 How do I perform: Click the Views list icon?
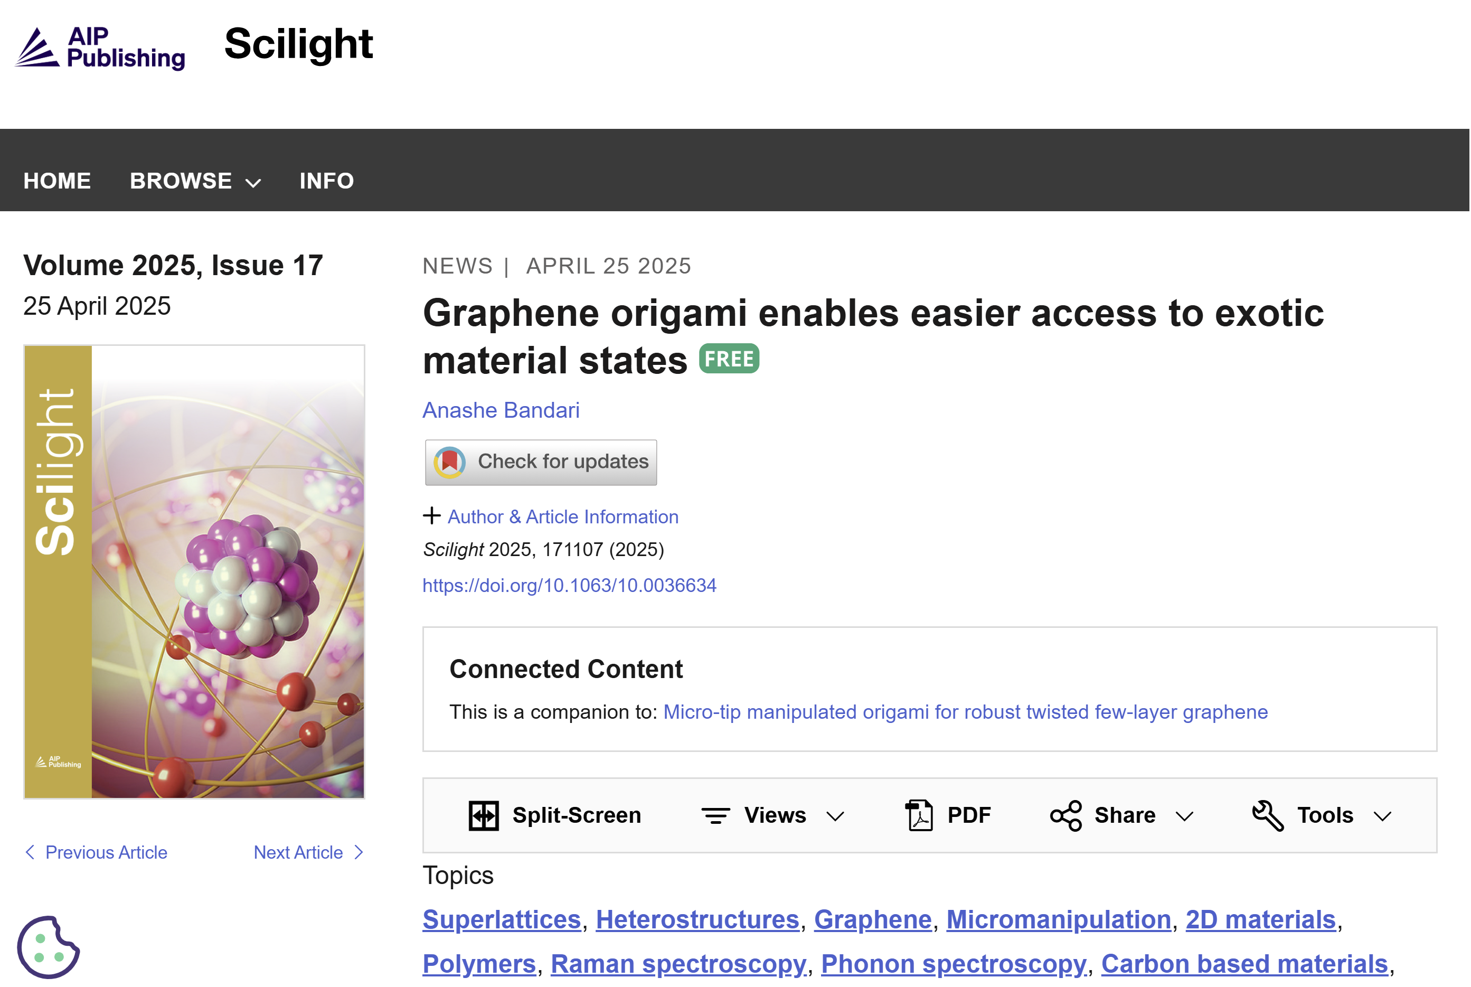[715, 816]
